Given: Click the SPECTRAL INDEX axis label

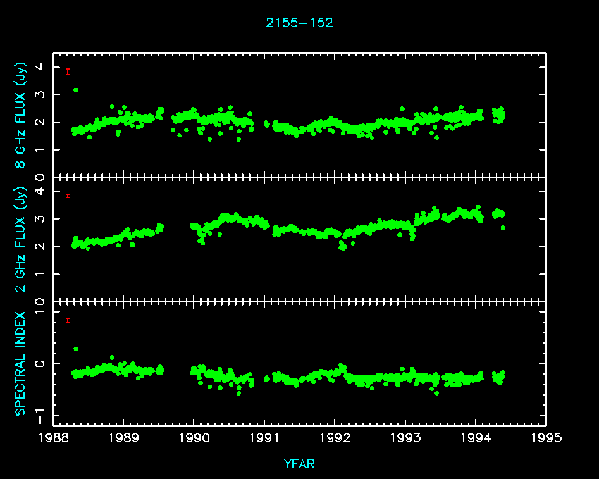Looking at the screenshot, I should (x=20, y=363).
